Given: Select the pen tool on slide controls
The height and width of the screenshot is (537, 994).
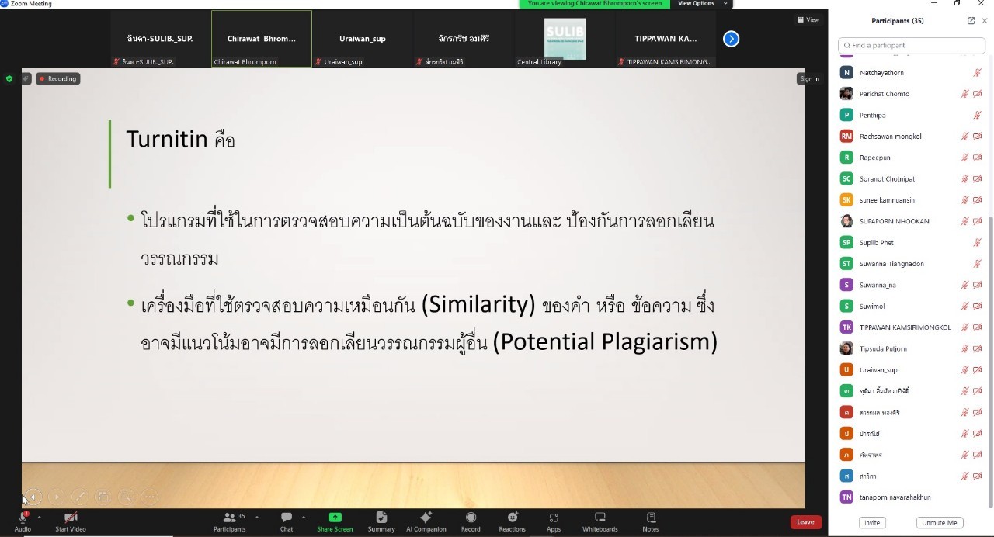Looking at the screenshot, I should pos(79,497).
